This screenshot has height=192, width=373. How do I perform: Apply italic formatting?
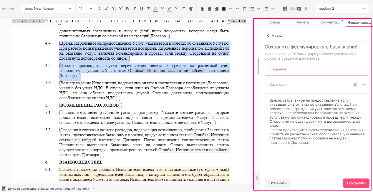click(x=135, y=9)
